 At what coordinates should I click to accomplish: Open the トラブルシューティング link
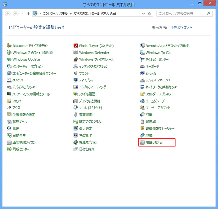point(92,87)
